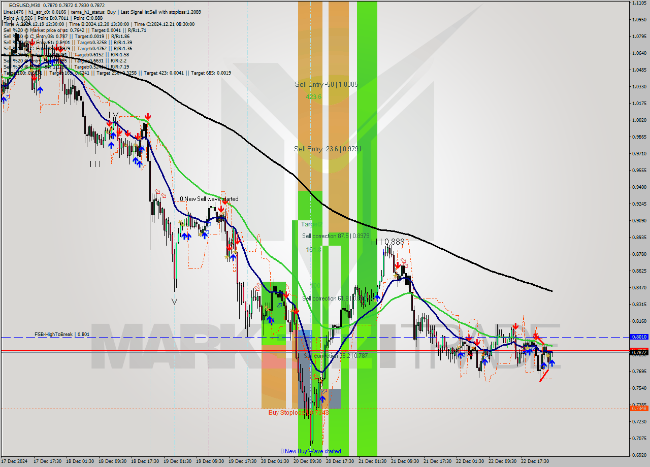Click the Target2 label
Screen dimensions: 650x467
[x=311, y=224]
